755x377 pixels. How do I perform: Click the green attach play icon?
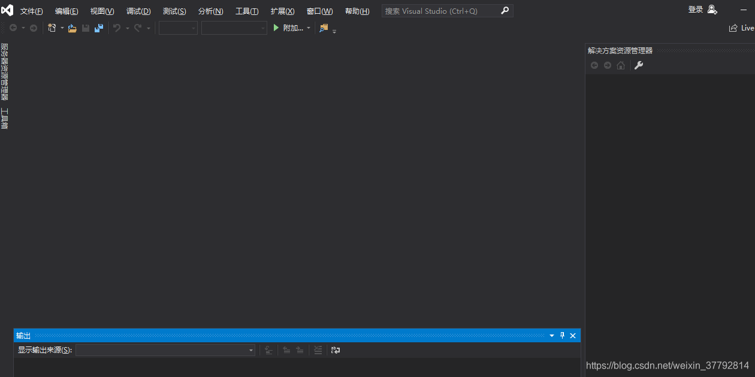coord(276,28)
